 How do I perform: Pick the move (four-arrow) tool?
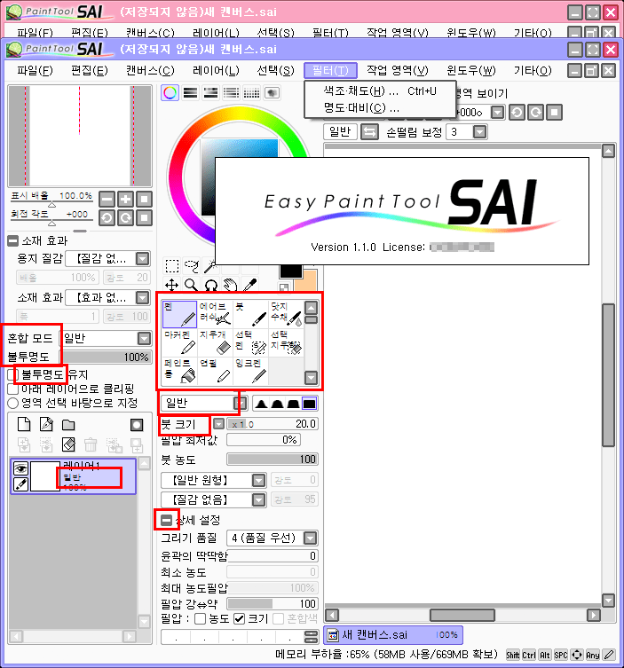[172, 285]
